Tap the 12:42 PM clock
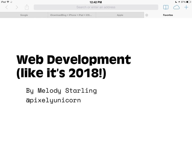The width and height of the screenshot is (192, 144). (96, 2)
